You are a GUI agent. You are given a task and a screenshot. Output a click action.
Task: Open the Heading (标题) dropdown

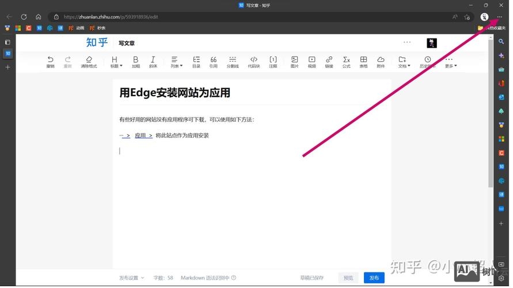point(116,62)
